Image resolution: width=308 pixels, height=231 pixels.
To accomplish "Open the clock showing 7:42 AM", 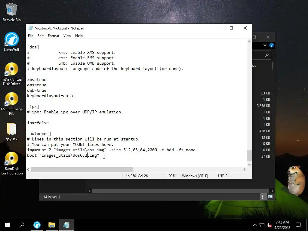I will click(282, 225).
